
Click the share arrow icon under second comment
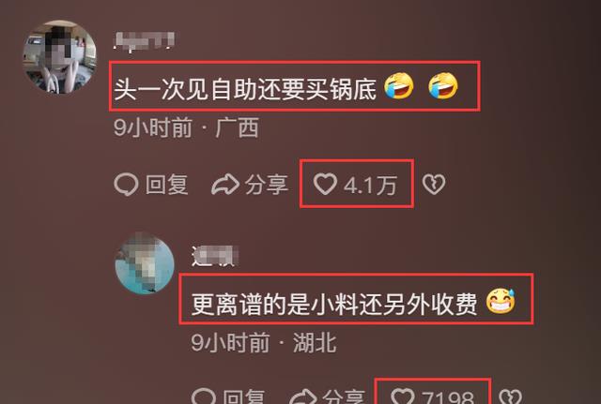pos(302,397)
